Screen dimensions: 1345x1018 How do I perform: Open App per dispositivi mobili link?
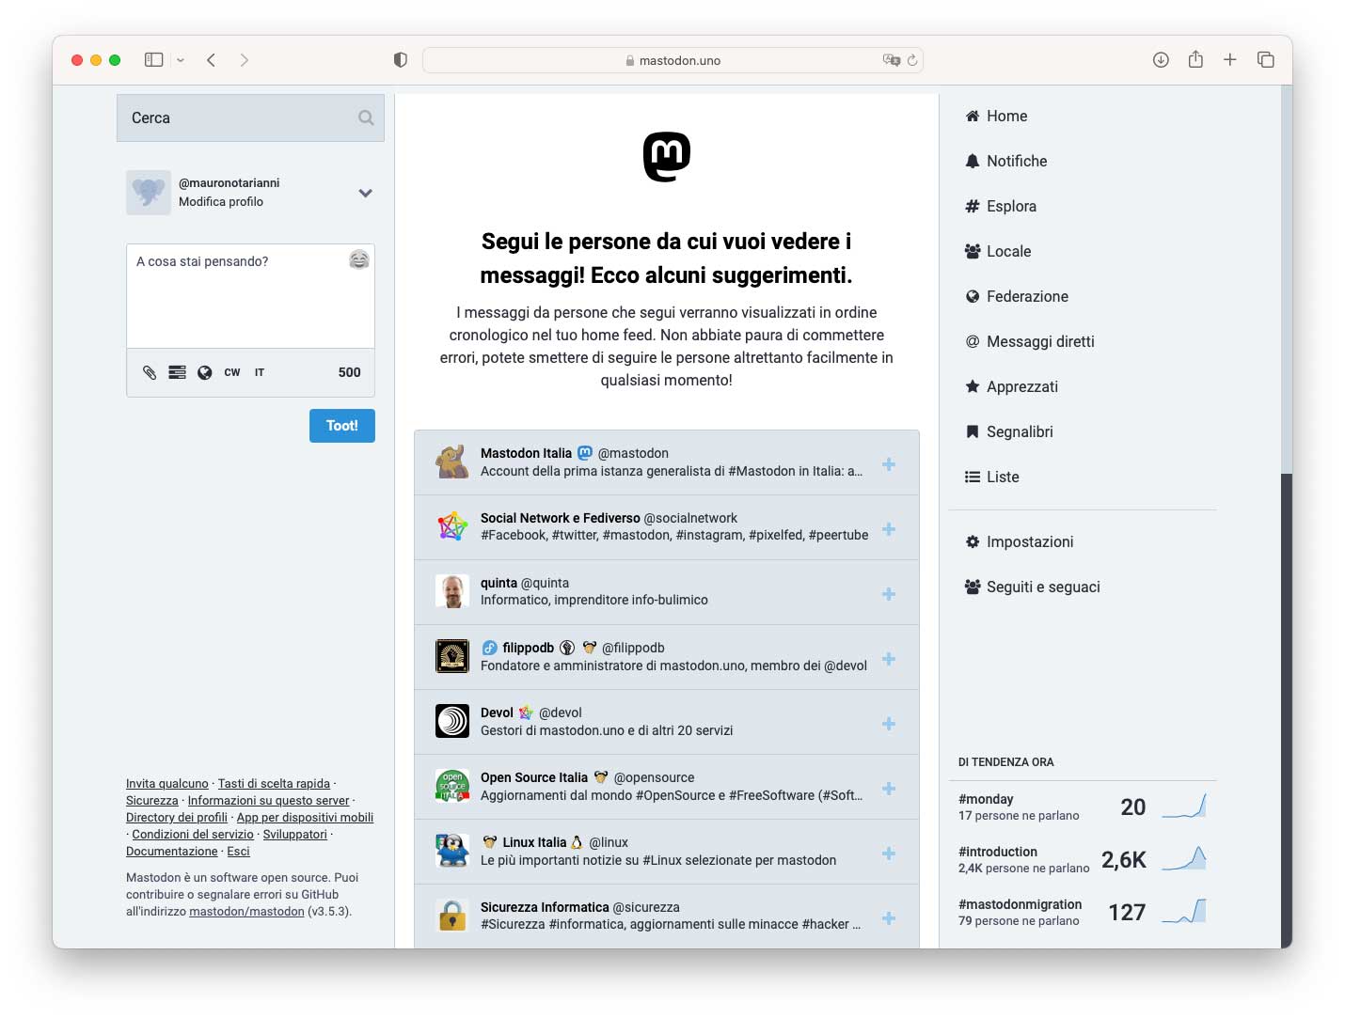coord(305,818)
